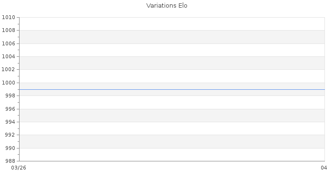This screenshot has width=334, height=191.
Task: Click the 04 date label at right
Action: [x=324, y=168]
